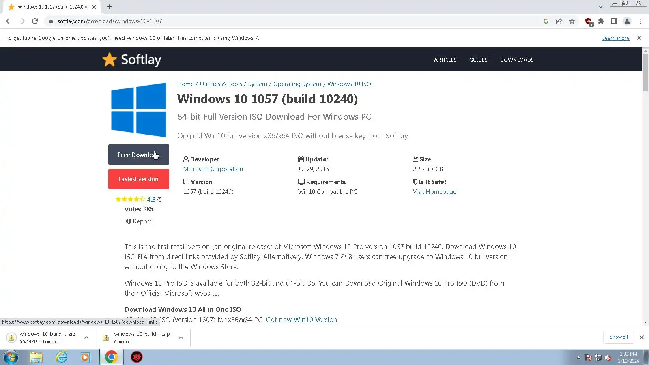Open the network tray icon

tap(598, 357)
